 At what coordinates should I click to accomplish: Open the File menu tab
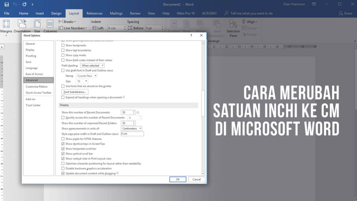[x=7, y=14]
